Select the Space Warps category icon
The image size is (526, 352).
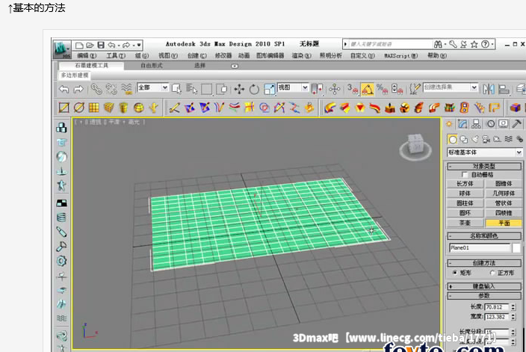point(509,139)
